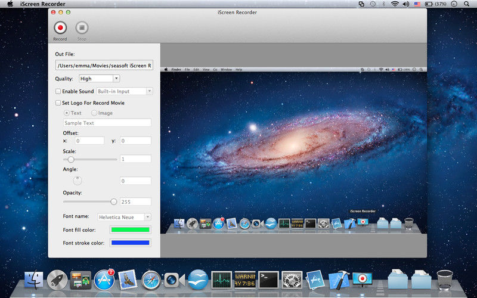Click the Out File path field
This screenshot has width=477, height=298.
(104, 66)
